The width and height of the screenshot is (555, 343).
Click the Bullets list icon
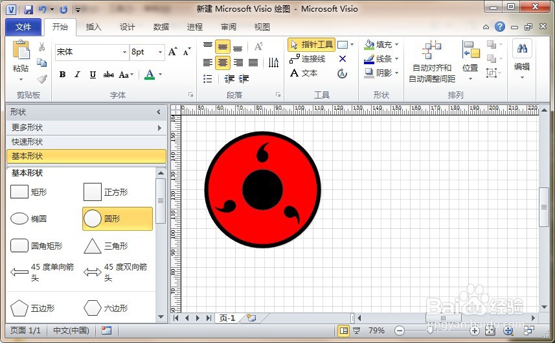click(x=208, y=78)
